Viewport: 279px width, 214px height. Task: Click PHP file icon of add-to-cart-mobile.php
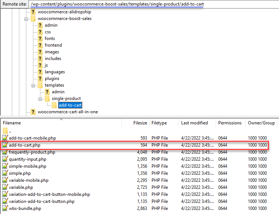point(5,138)
